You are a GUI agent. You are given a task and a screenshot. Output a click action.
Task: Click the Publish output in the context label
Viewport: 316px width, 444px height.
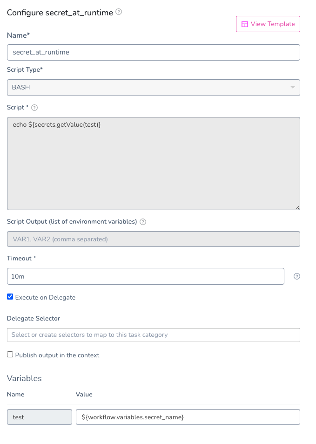[x=57, y=355]
